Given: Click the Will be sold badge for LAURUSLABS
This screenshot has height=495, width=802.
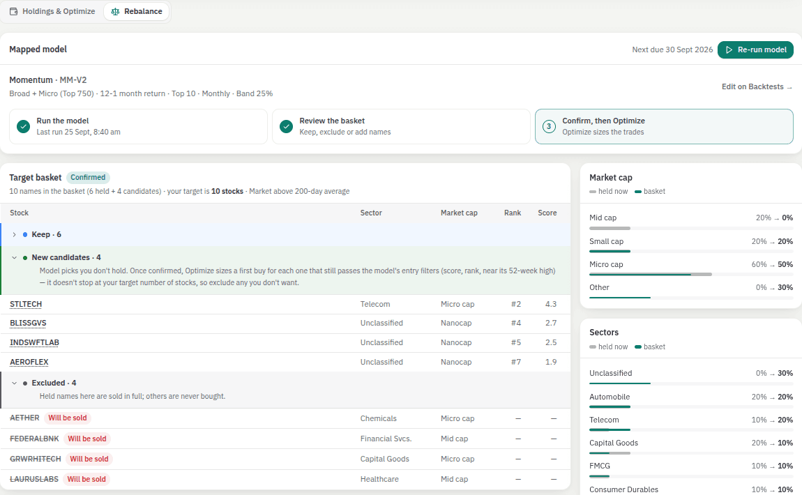Looking at the screenshot, I should tap(86, 479).
